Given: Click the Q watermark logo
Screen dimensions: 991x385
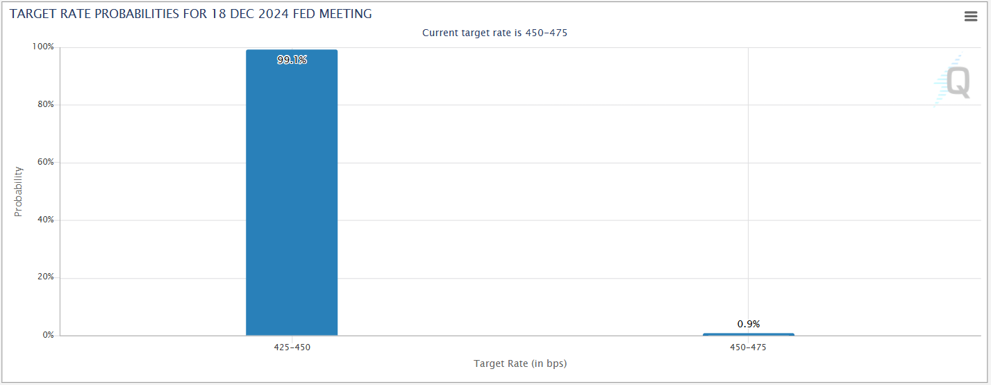Looking at the screenshot, I should (952, 81).
